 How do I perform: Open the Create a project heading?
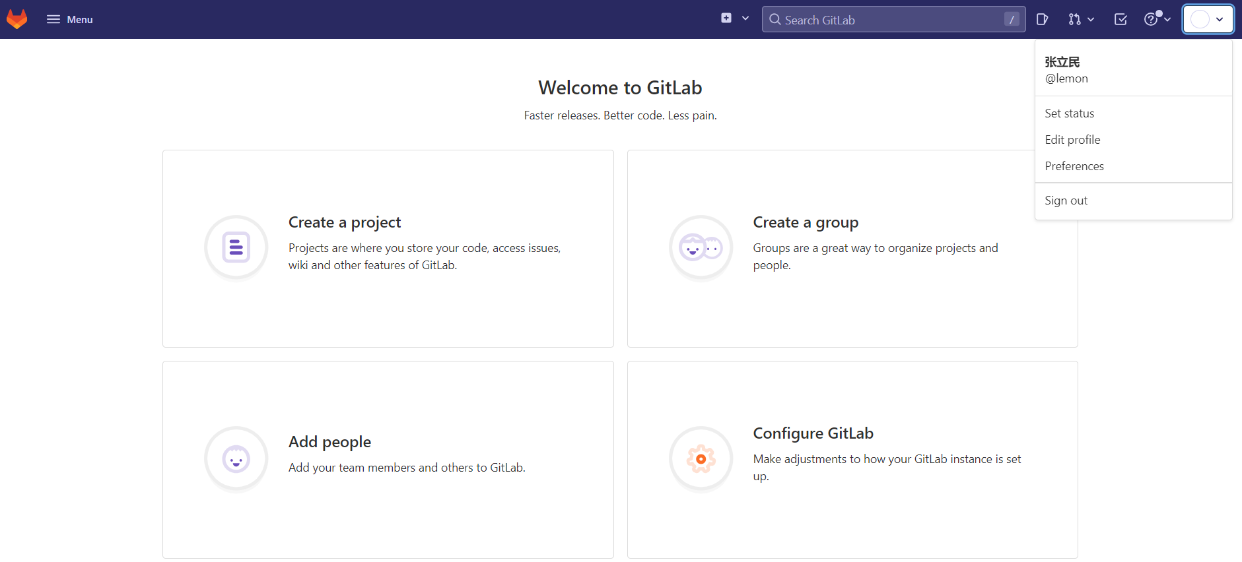tap(345, 222)
